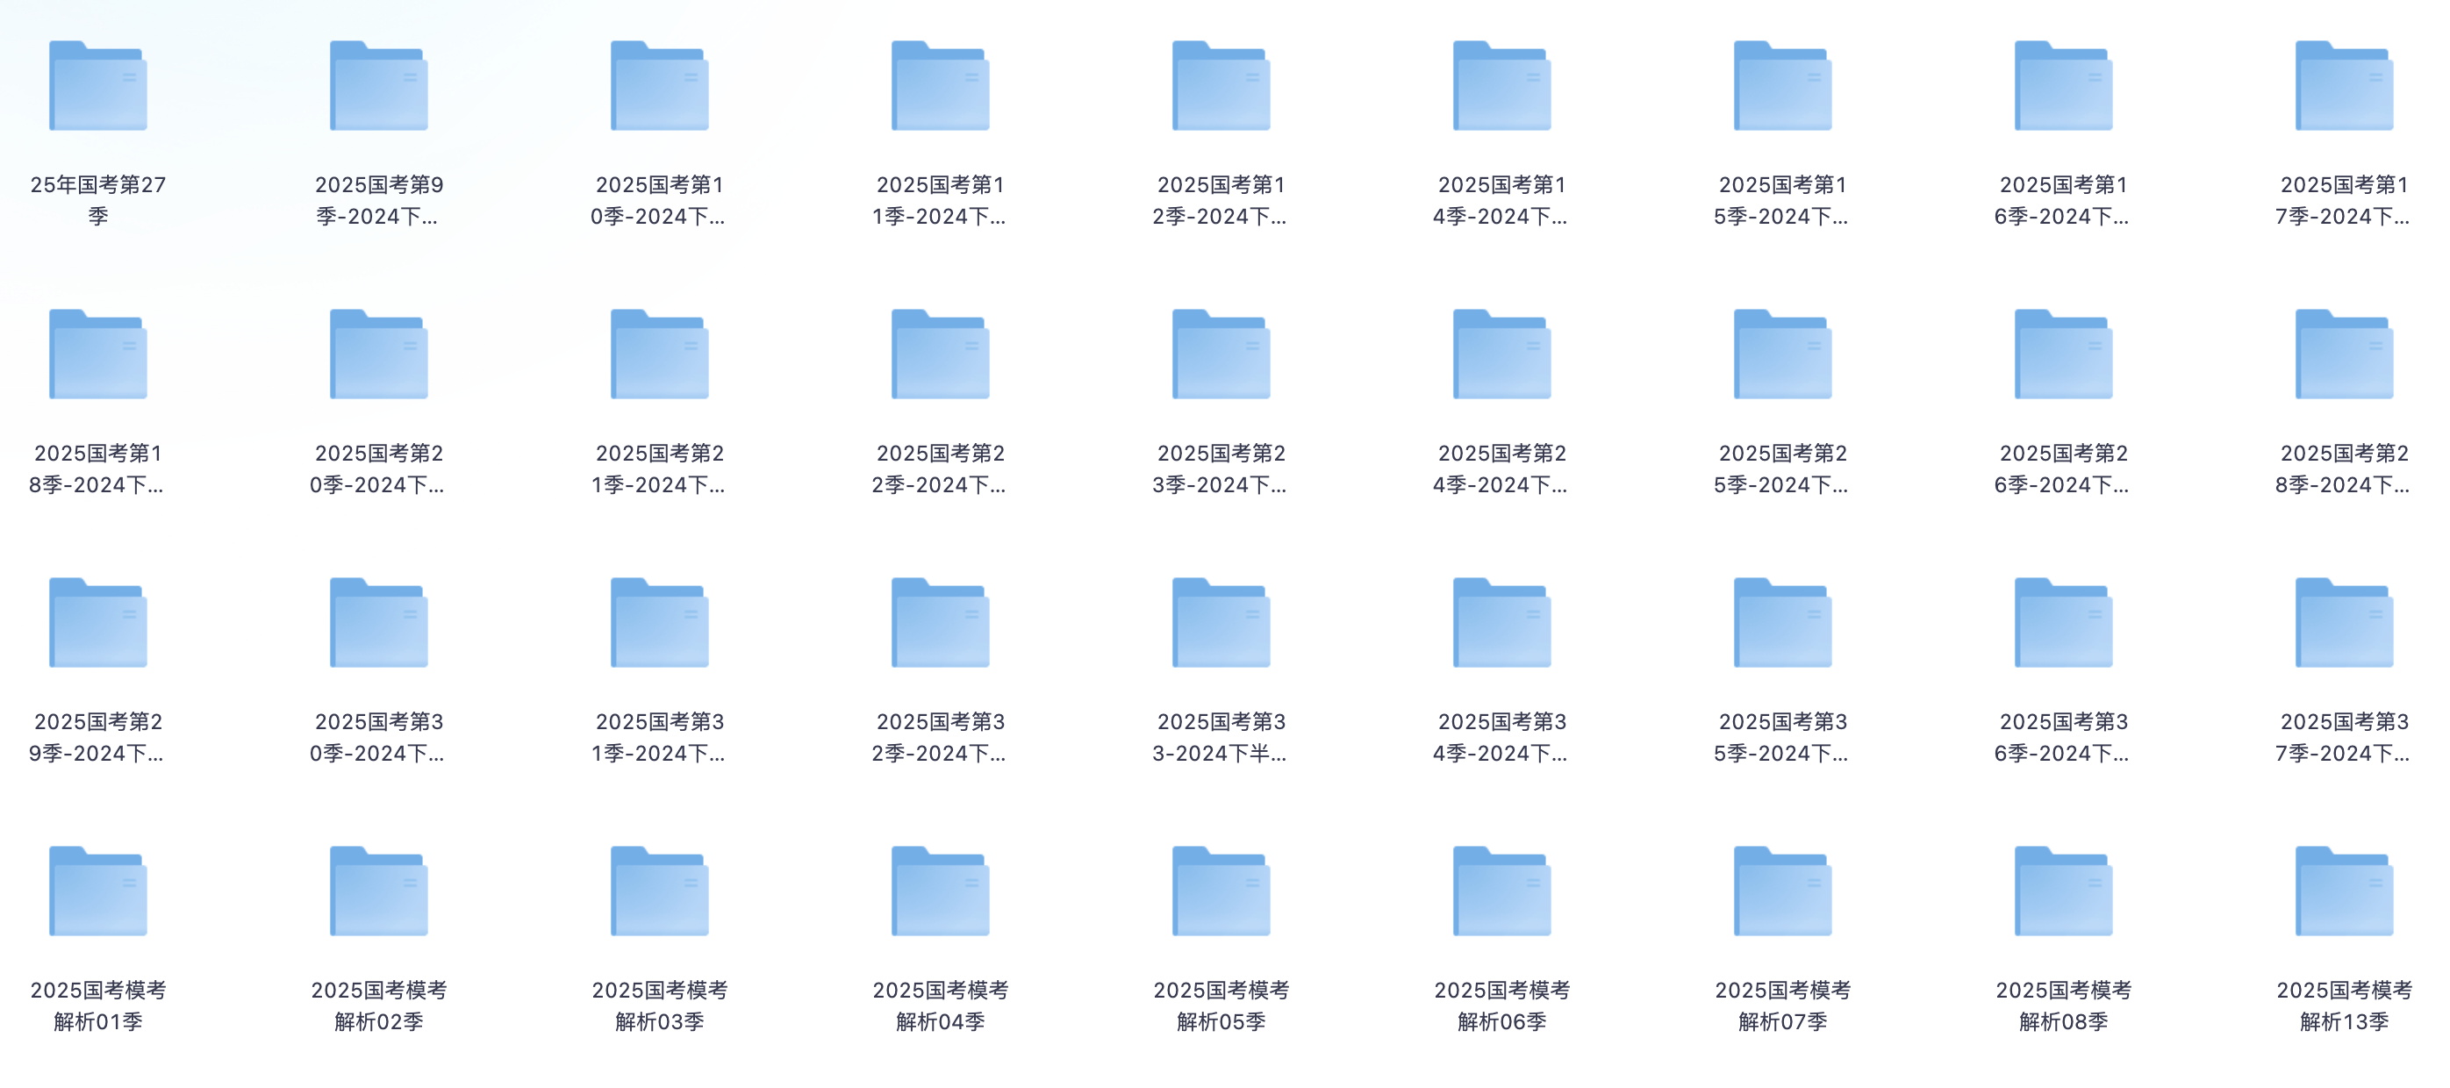Open the 2025国考第24季 folder icon
This screenshot has width=2450, height=1088.
click(x=1501, y=354)
